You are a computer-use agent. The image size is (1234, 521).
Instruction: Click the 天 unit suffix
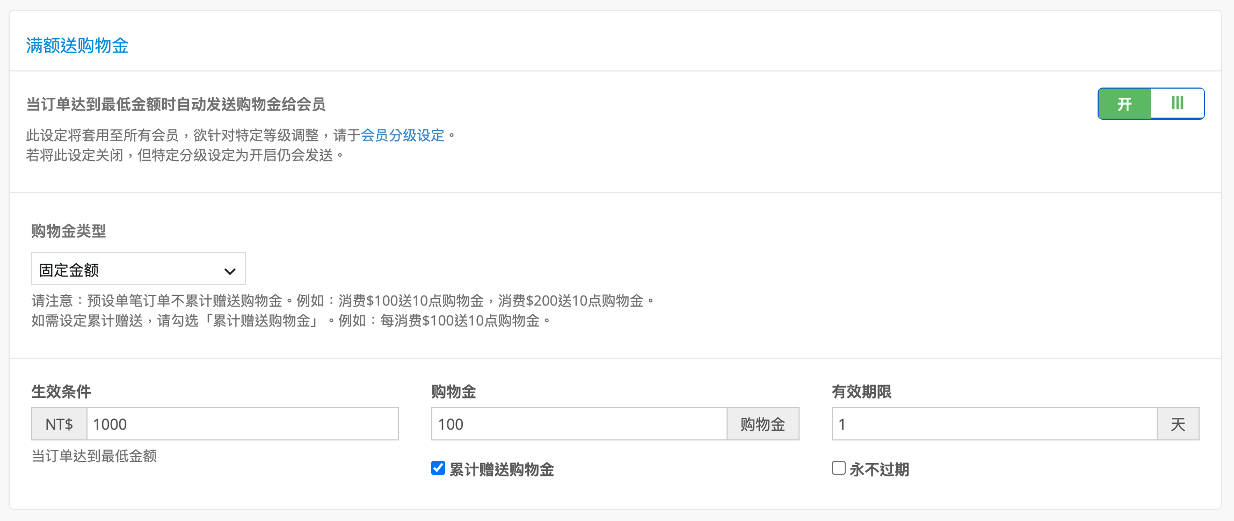[x=1178, y=424]
